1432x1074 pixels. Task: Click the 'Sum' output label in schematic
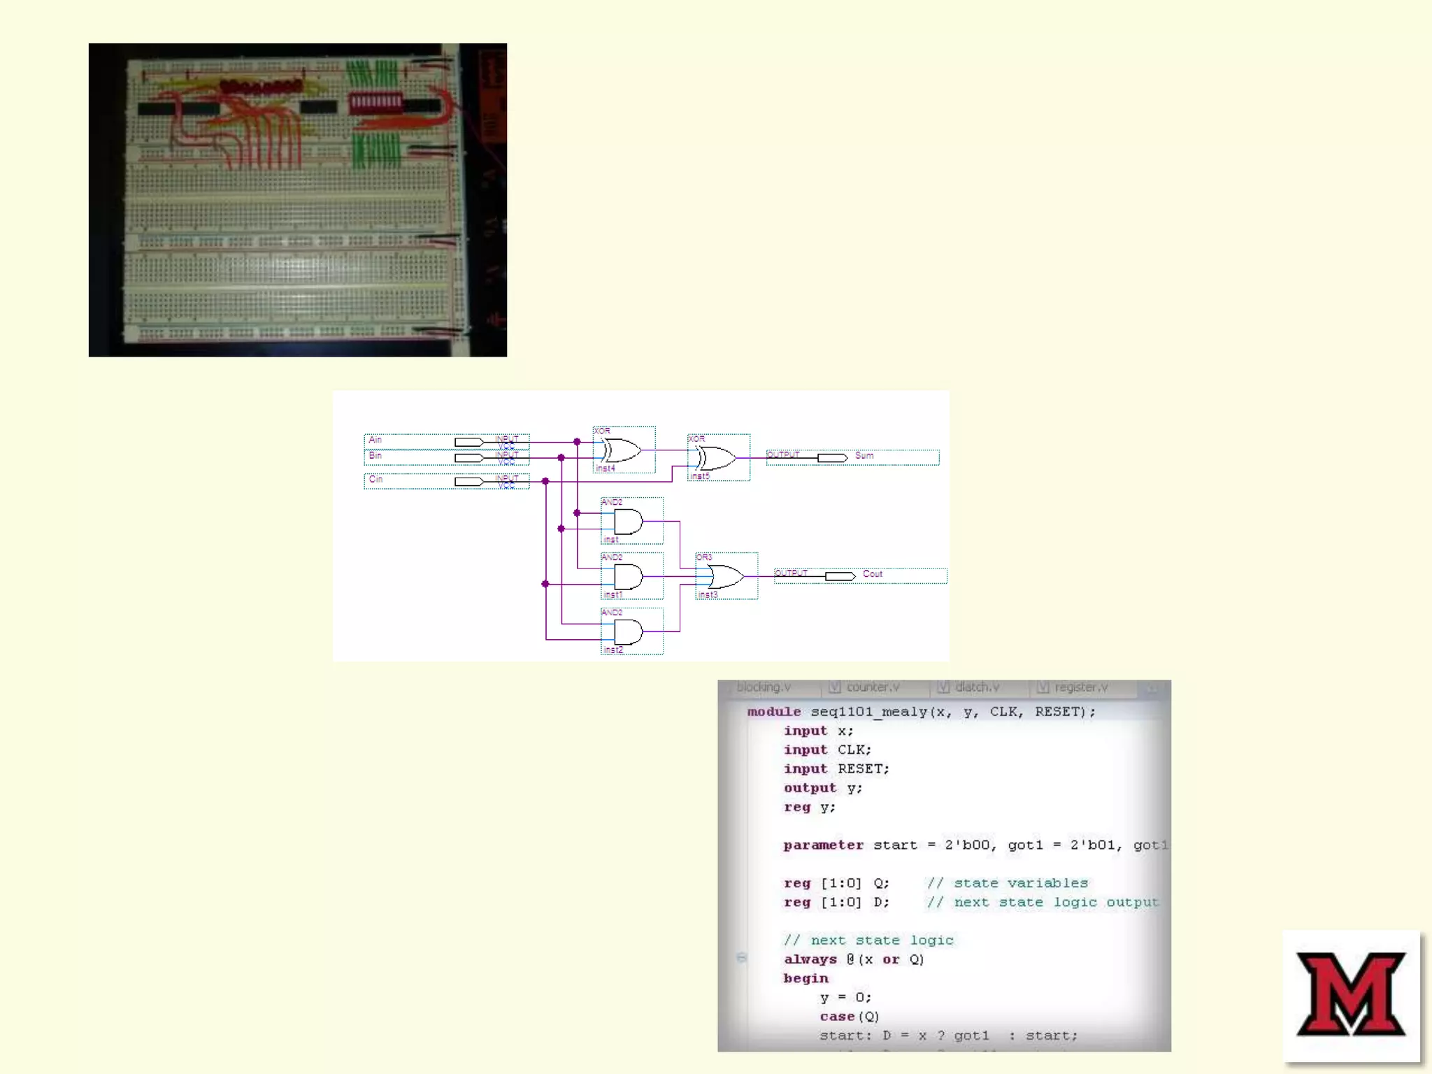pos(864,455)
